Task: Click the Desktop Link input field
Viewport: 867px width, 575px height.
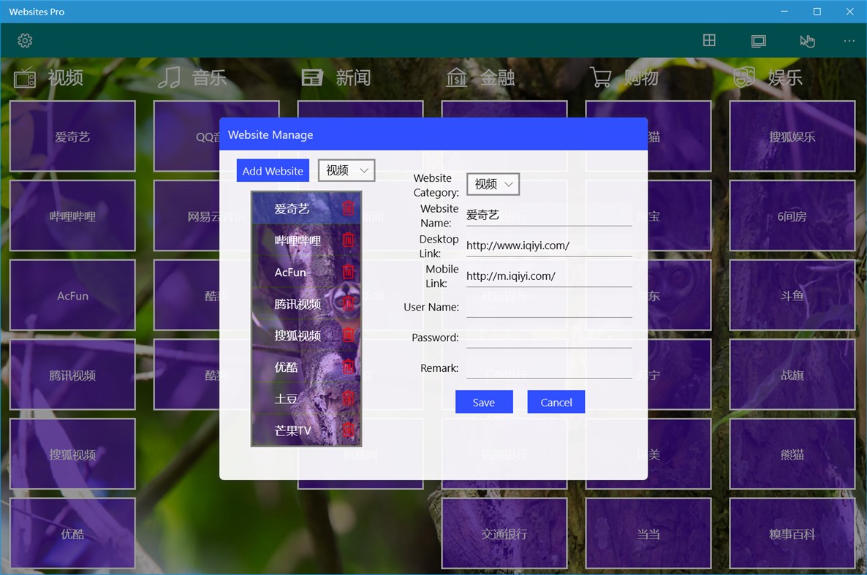Action: pyautogui.click(x=549, y=245)
